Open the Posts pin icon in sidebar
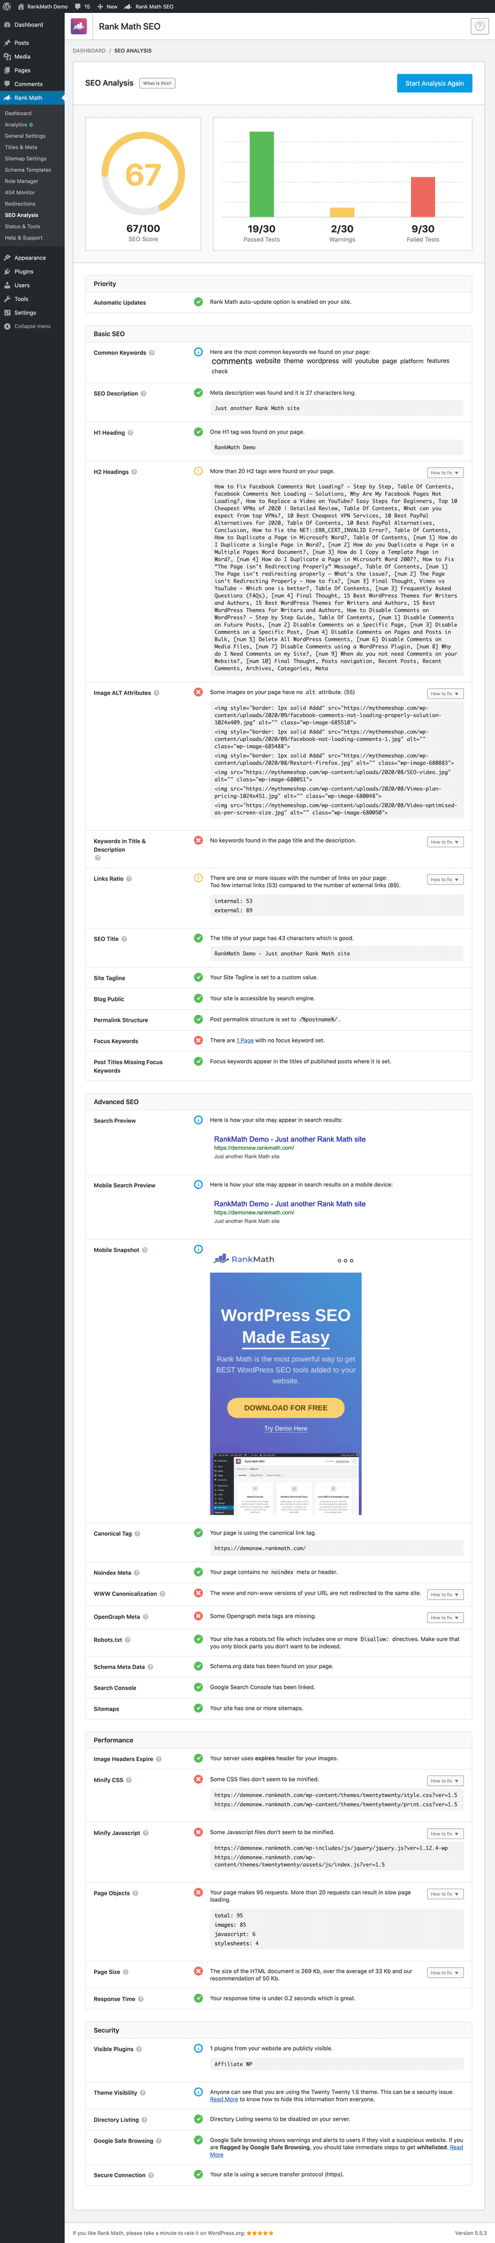Screen dimensions: 495x2243 (x=7, y=43)
